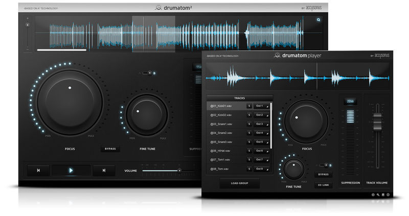The height and width of the screenshot is (216, 409).
Task: Open the Out 8 output dropdown
Action: 261,169
